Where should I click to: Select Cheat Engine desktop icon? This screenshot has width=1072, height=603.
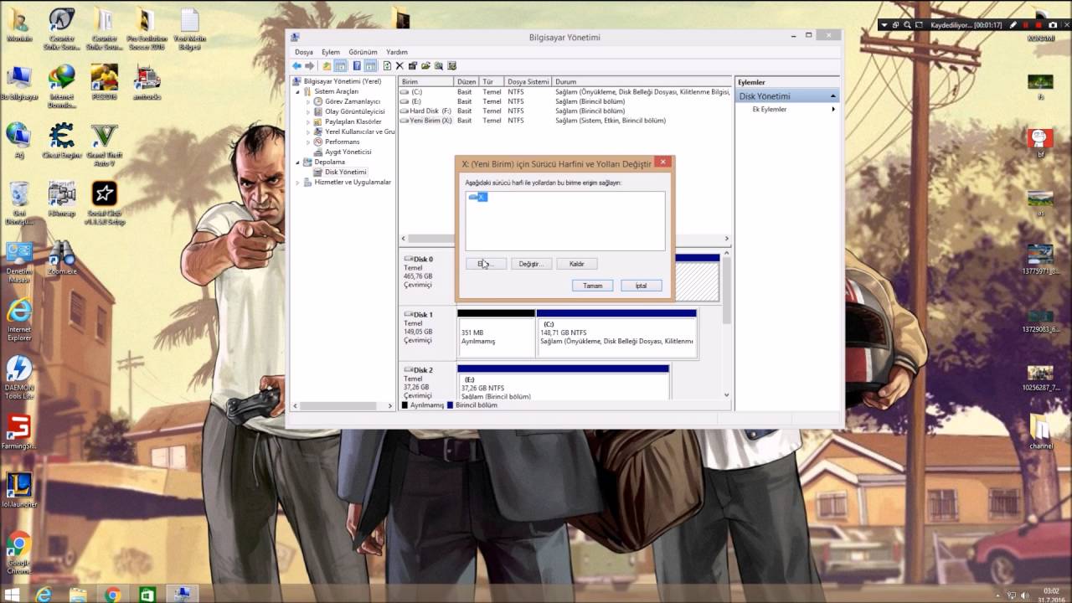[x=61, y=142]
